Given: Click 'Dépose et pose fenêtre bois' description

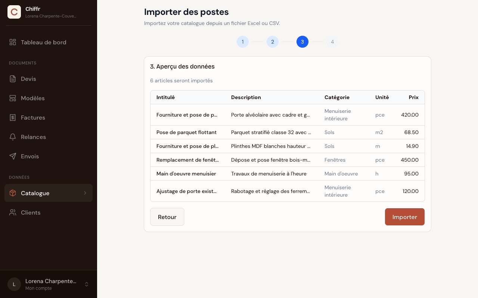Looking at the screenshot, I should point(271,160).
